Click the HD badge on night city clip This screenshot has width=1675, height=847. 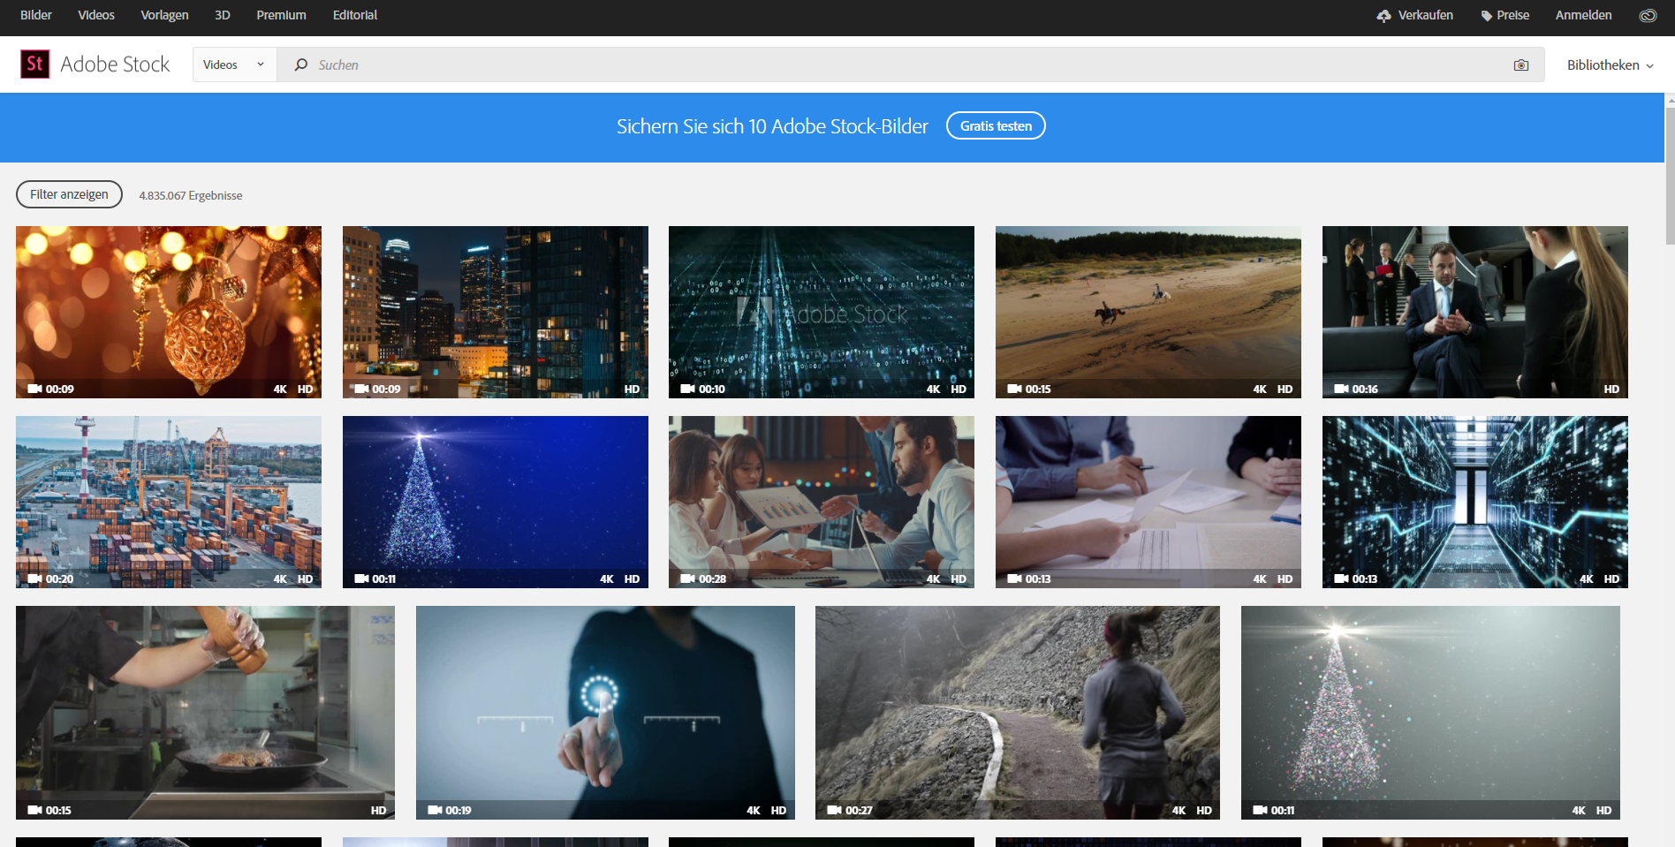pyautogui.click(x=632, y=389)
